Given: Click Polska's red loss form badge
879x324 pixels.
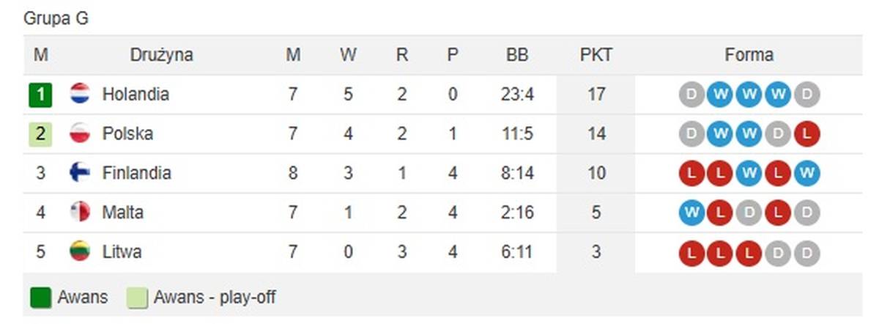Looking at the screenshot, I should tap(806, 134).
